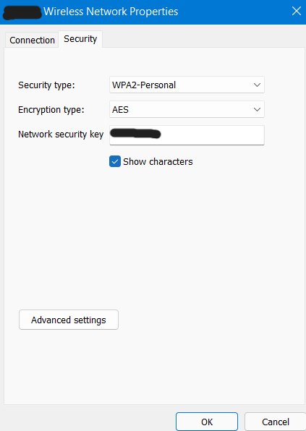
Task: Click the Encryption type label
Action: (x=51, y=110)
